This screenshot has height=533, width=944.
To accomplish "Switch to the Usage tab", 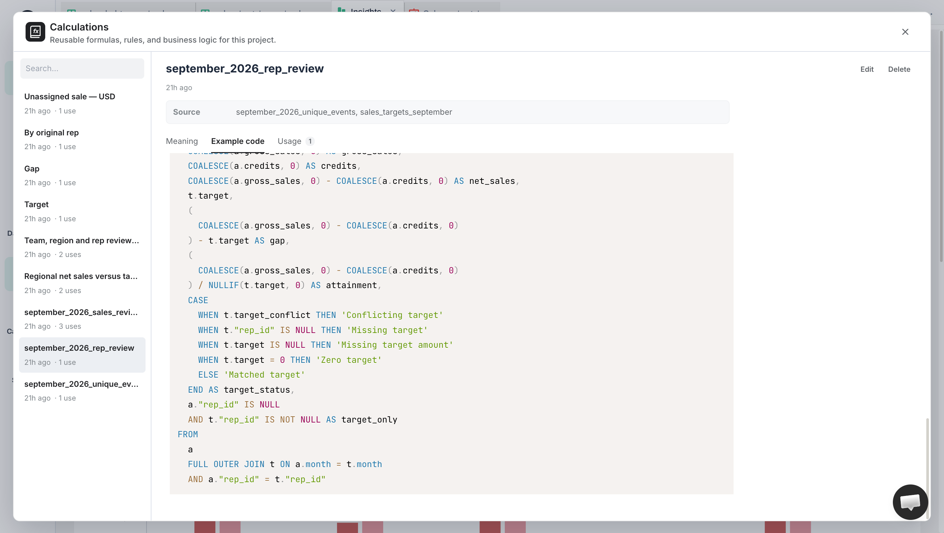I will [x=296, y=141].
